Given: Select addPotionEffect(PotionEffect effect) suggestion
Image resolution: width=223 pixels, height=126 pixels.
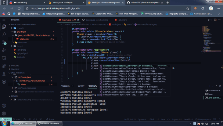Looking at the screenshot, I should pyautogui.click(x=128, y=86).
